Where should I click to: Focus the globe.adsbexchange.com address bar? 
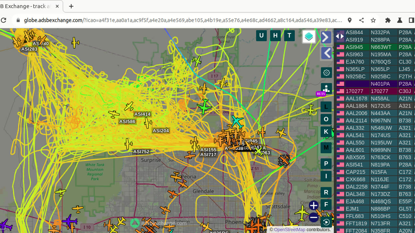click(x=183, y=20)
